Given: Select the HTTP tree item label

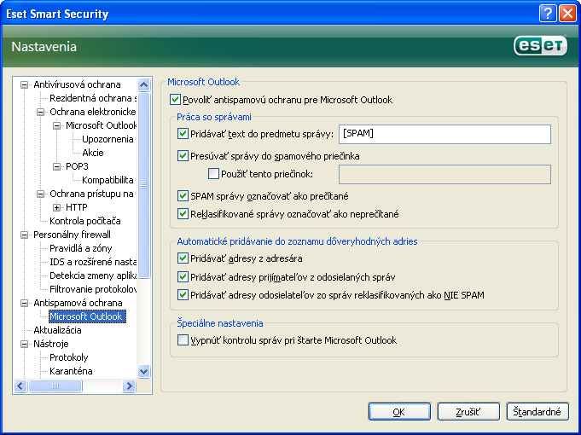Looking at the screenshot, I should point(76,207).
